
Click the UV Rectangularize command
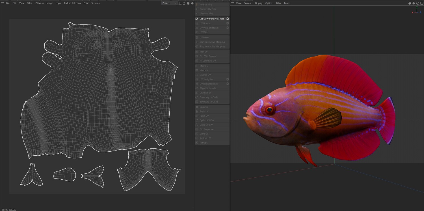pos(209,84)
